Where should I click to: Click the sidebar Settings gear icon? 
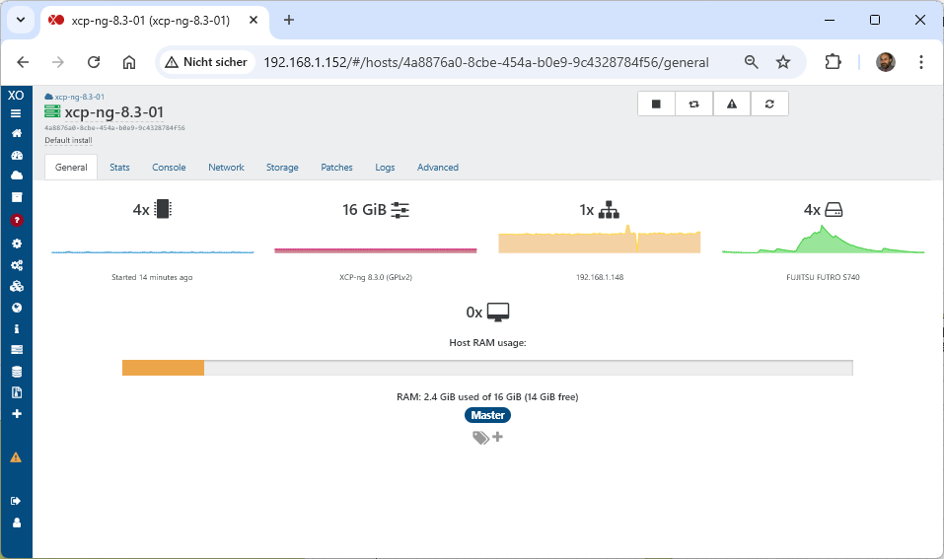[x=16, y=243]
